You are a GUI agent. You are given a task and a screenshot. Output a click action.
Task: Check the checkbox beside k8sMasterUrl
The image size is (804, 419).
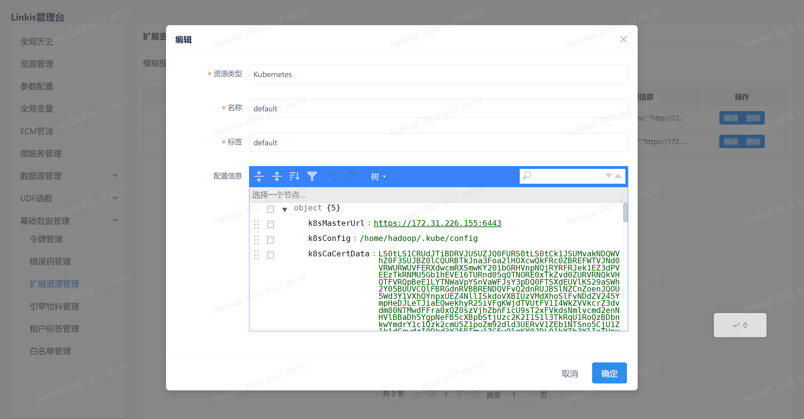(x=270, y=224)
